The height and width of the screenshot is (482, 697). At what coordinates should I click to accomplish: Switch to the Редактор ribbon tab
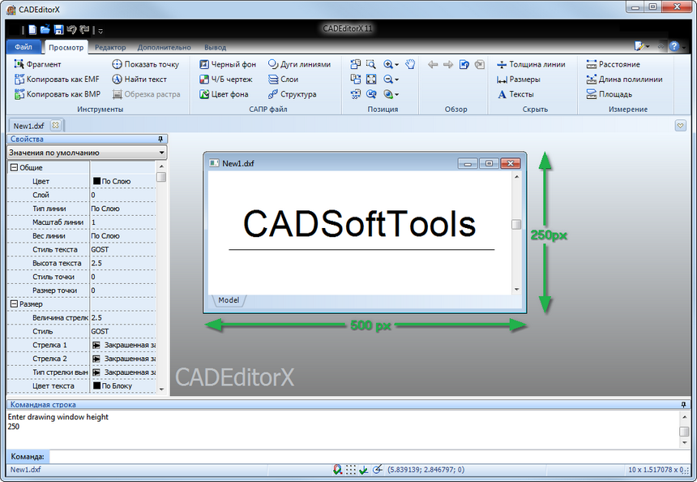(x=109, y=48)
